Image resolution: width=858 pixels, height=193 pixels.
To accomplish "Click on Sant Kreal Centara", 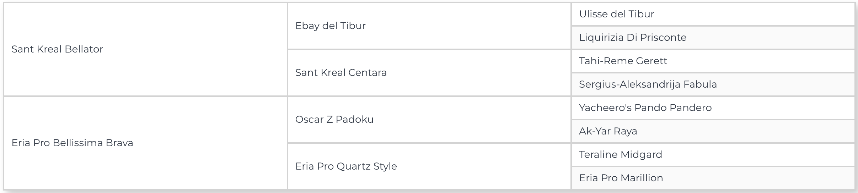I will [x=341, y=72].
